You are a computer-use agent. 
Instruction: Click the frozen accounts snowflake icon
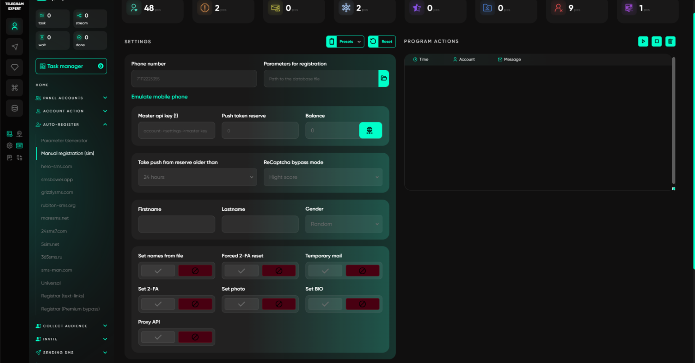point(346,8)
